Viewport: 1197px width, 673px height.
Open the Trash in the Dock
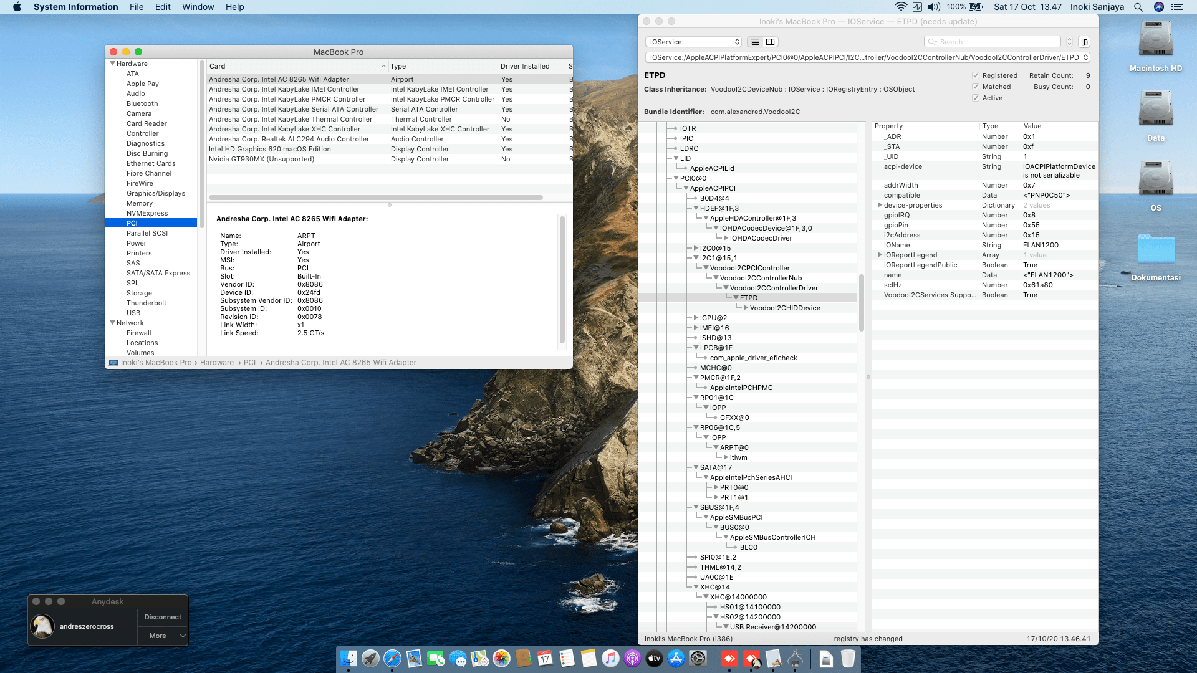pos(848,658)
